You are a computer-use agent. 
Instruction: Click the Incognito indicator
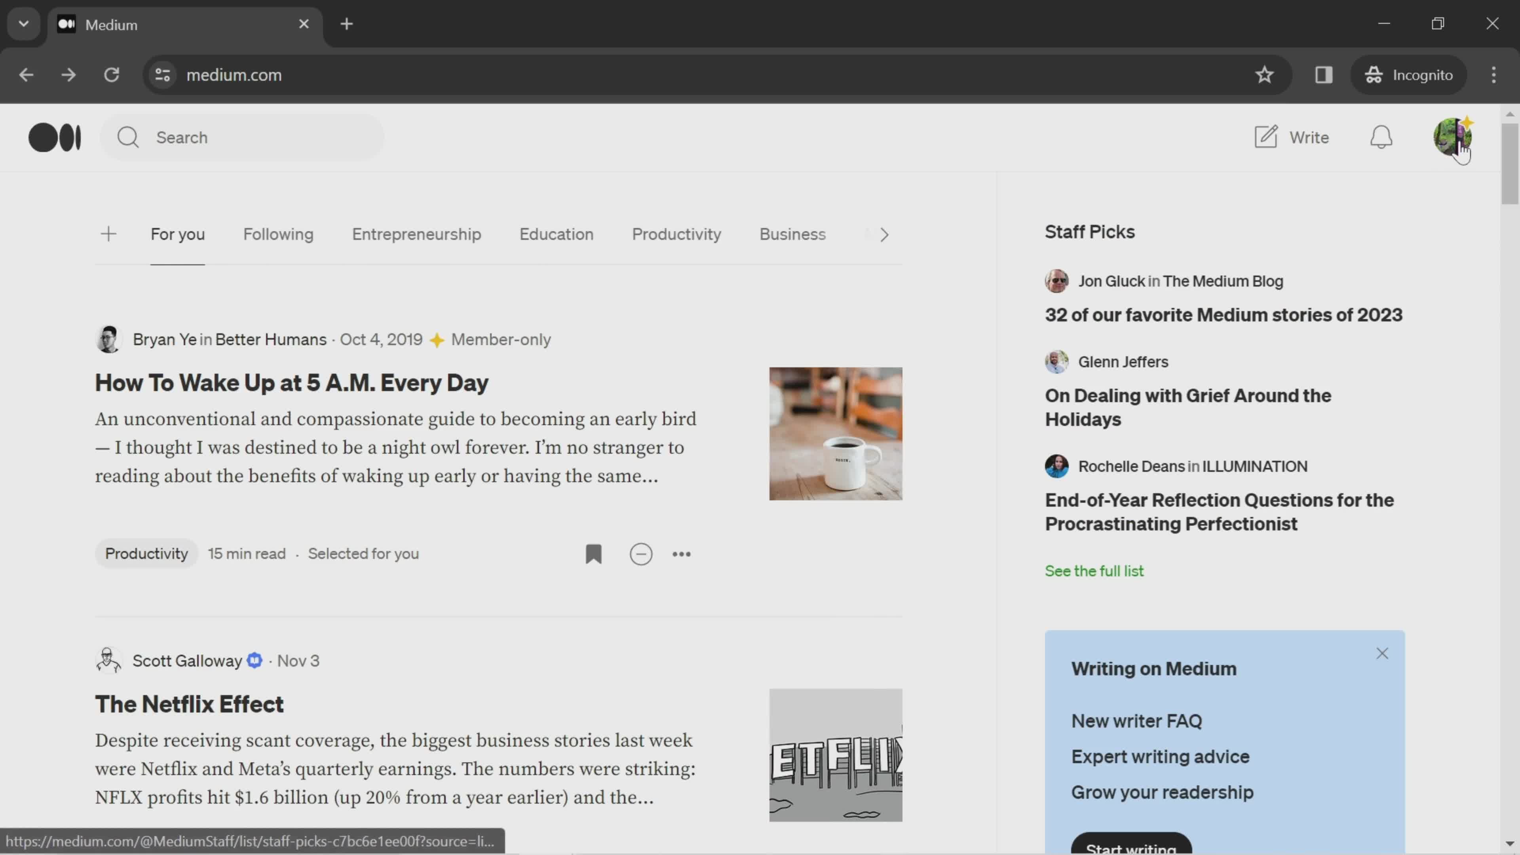click(x=1408, y=75)
